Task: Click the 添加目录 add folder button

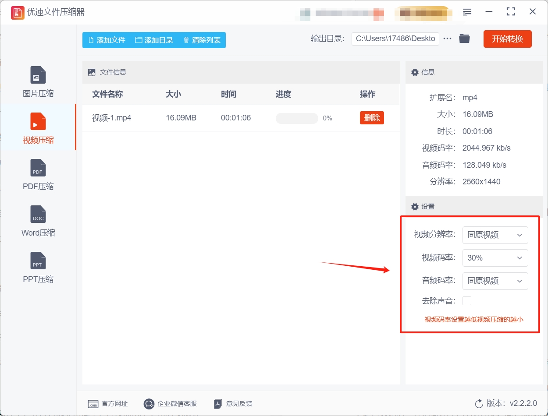Action: tap(154, 40)
